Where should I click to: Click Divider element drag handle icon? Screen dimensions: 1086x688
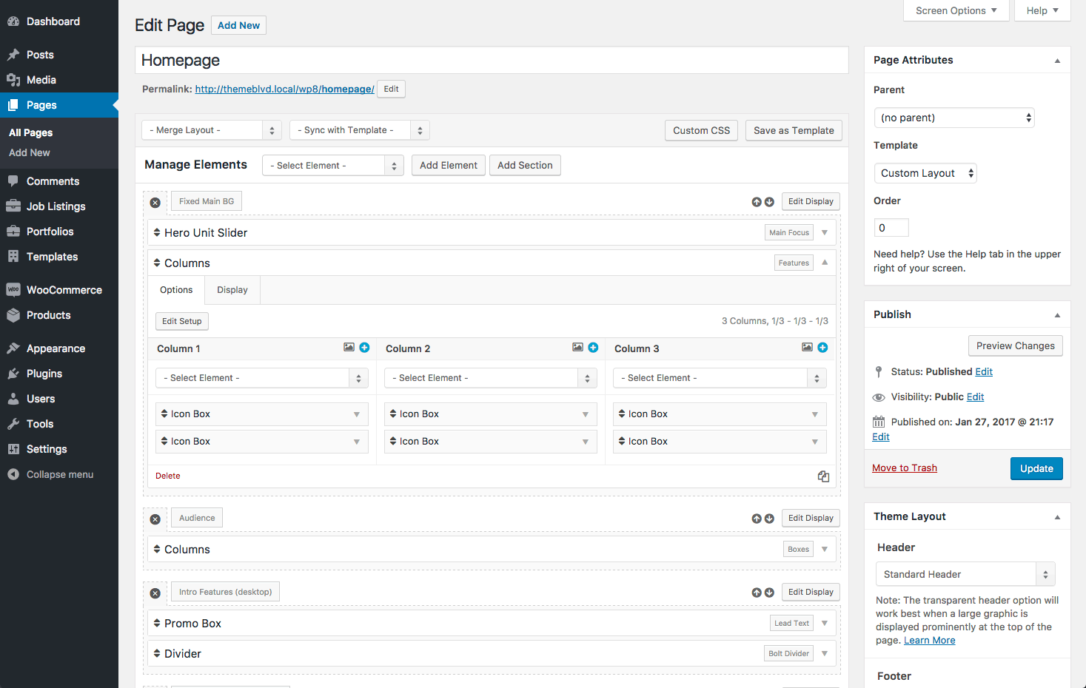point(157,653)
